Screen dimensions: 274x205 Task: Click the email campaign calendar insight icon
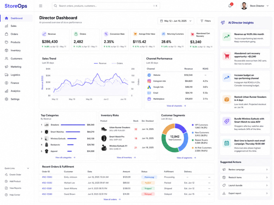227,143
